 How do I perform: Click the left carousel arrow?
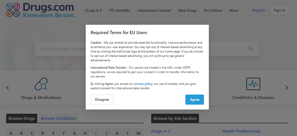[8, 88]
